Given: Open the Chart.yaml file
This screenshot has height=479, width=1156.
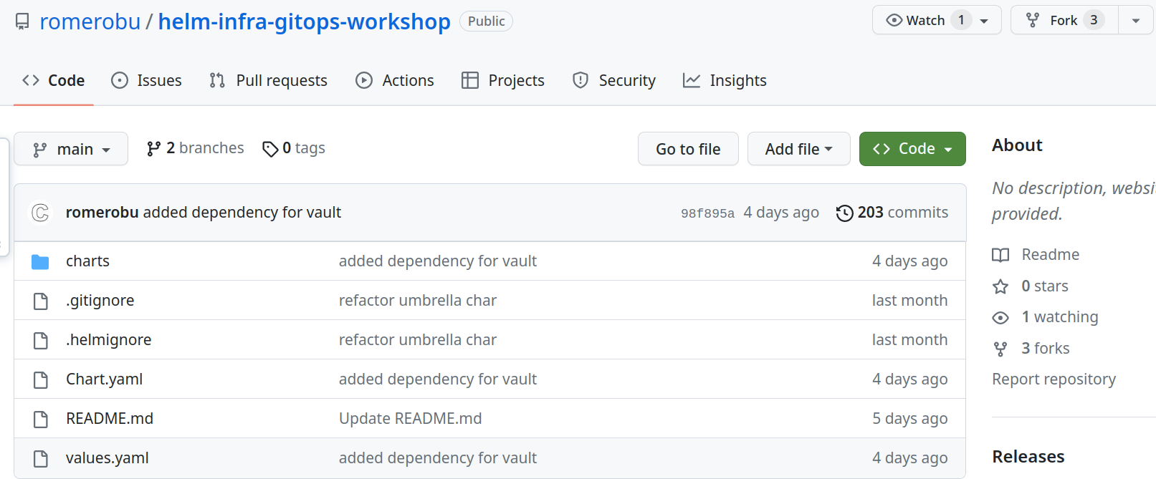Looking at the screenshot, I should pos(104,379).
